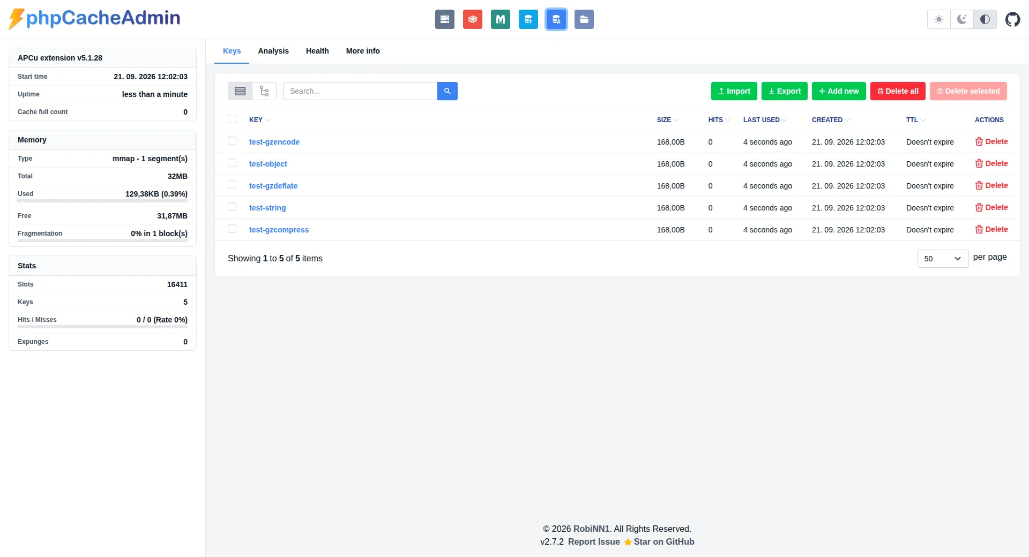
Task: Switch to the Redis dashboard icon
Action: (472, 19)
